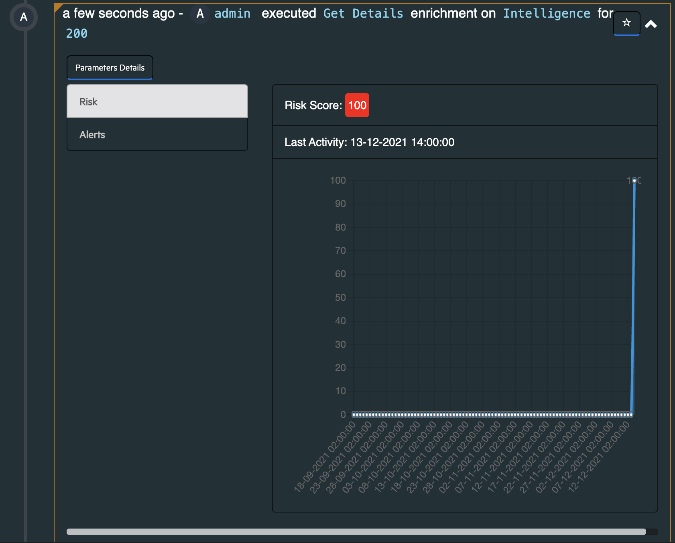Image resolution: width=675 pixels, height=543 pixels.
Task: Follow the Intelligence link
Action: click(x=546, y=14)
